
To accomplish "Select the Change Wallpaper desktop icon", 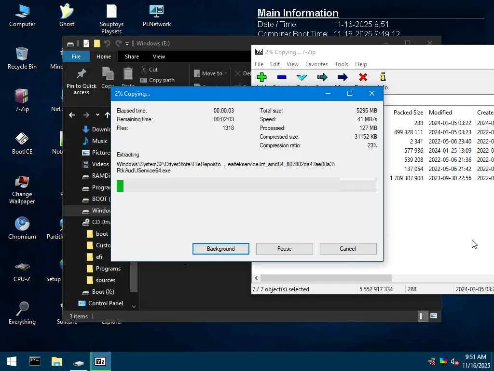I will click(22, 190).
